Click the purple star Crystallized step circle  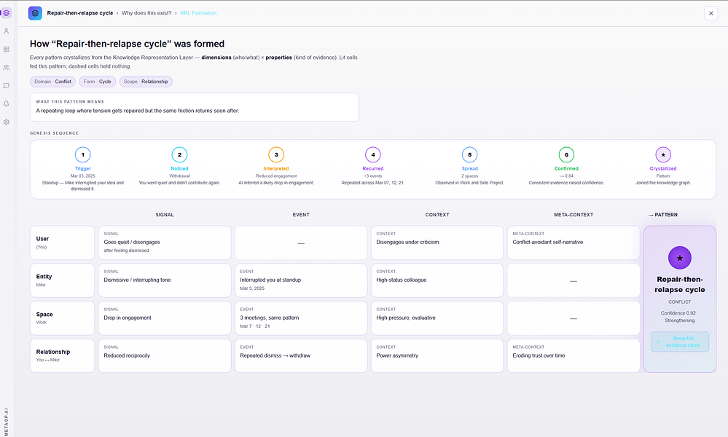pyautogui.click(x=663, y=154)
